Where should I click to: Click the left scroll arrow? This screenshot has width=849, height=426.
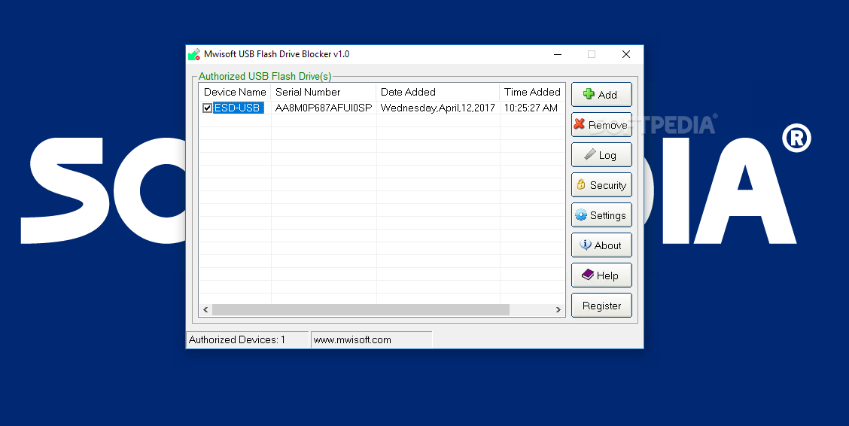point(205,309)
